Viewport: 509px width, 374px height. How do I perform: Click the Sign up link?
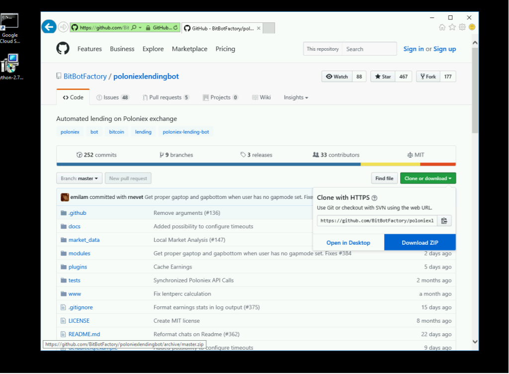tap(445, 49)
